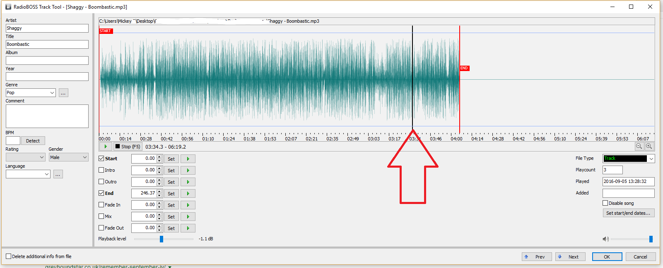Increase the Fade In value with spinner

(159, 203)
